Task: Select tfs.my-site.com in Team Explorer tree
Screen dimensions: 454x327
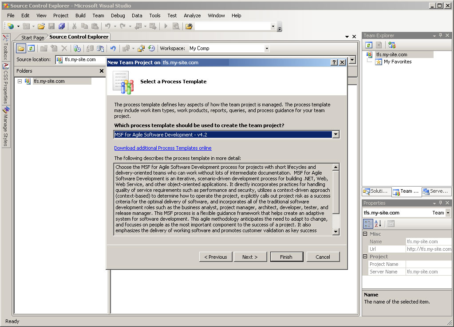Action: (391, 54)
